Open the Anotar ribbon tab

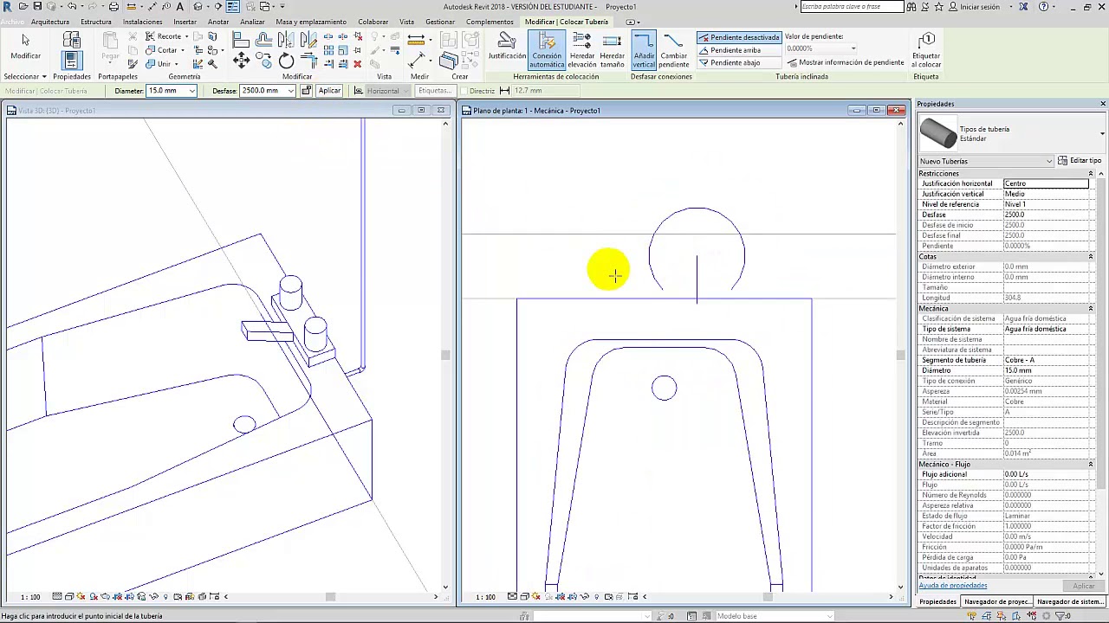click(218, 22)
